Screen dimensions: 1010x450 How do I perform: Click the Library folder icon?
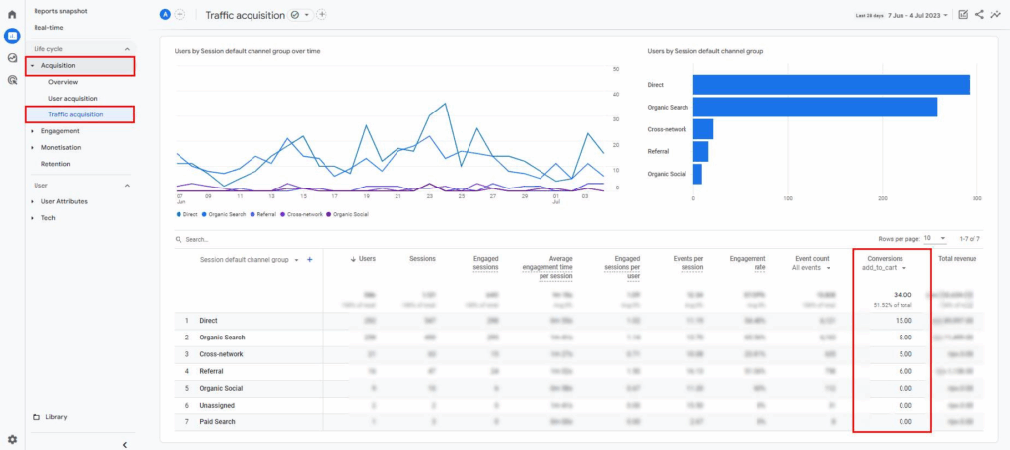tap(36, 417)
